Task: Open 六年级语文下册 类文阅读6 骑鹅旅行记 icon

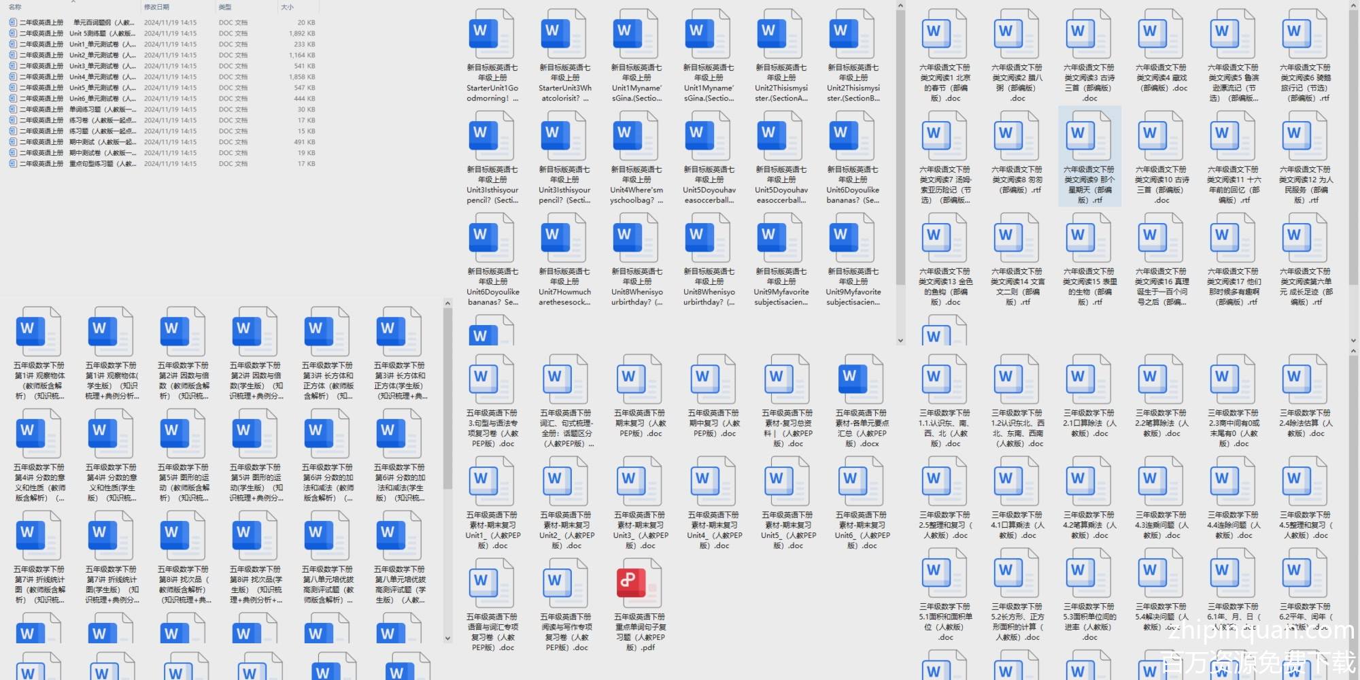Action: click(x=1304, y=32)
